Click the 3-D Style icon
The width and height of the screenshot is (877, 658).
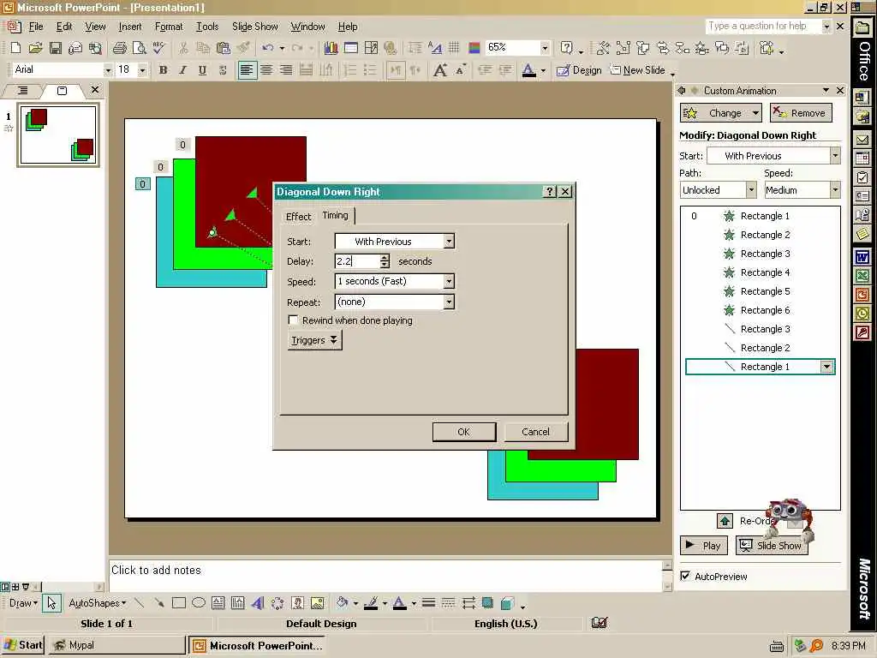[x=507, y=603]
